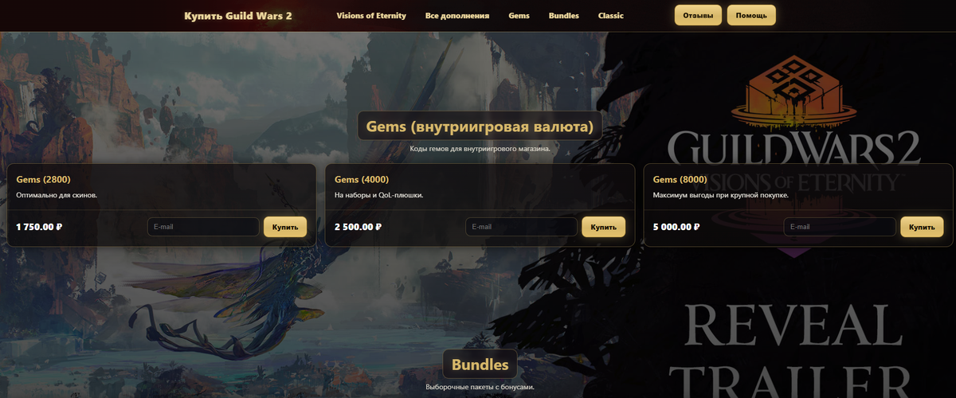Focus E-mail field for Gems (2800)
The image size is (956, 398).
click(203, 227)
